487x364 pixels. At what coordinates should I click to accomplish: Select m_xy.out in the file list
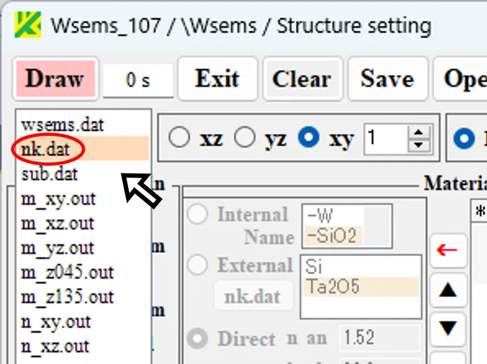pyautogui.click(x=83, y=199)
